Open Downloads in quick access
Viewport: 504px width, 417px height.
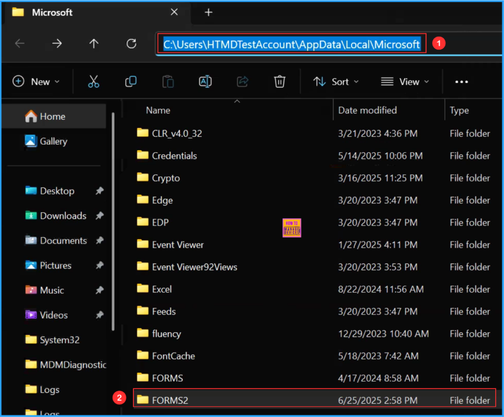click(x=56, y=216)
